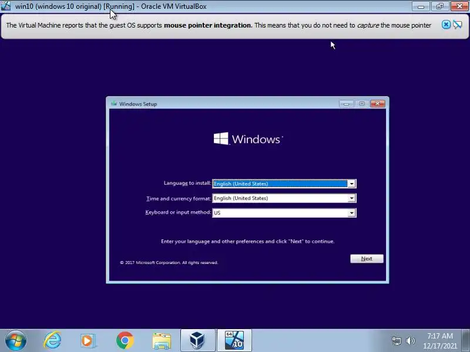This screenshot has width=470, height=352.
Task: Open the network tray icon
Action: point(396,341)
